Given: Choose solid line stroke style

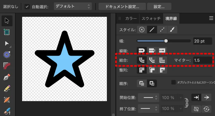Looking at the screenshot, I should [152, 29].
